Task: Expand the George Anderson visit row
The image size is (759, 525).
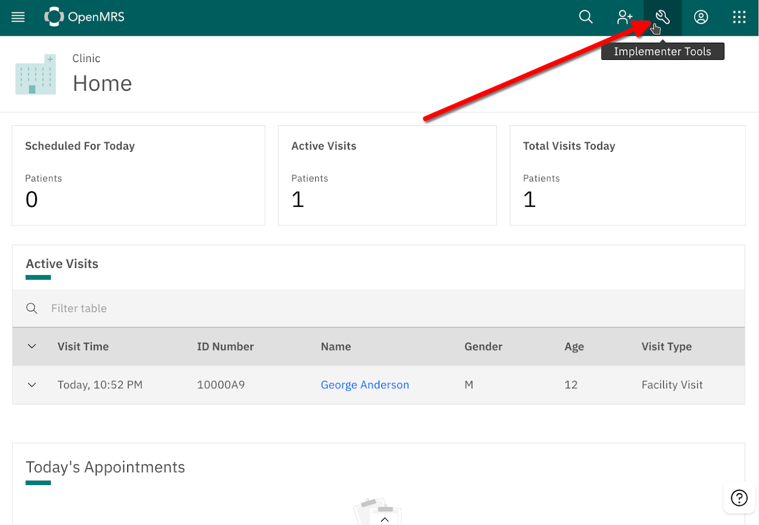Action: [x=32, y=385]
